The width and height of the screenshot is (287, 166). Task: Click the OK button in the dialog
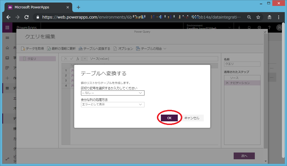[169, 118]
